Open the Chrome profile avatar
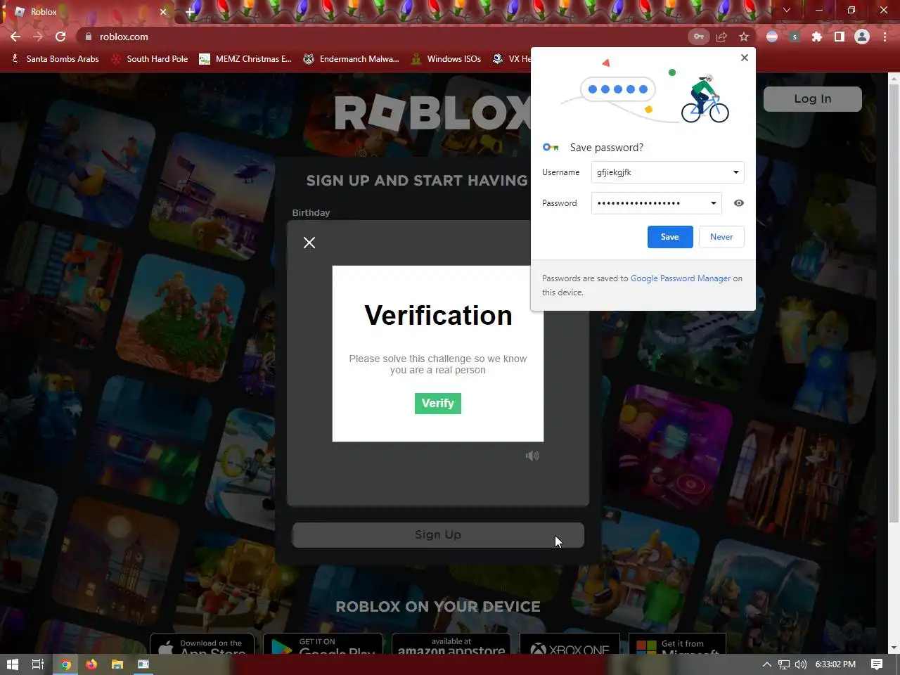The image size is (900, 675). (862, 37)
